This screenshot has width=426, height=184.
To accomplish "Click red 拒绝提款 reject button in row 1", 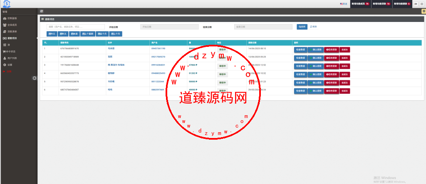I will (332, 50).
